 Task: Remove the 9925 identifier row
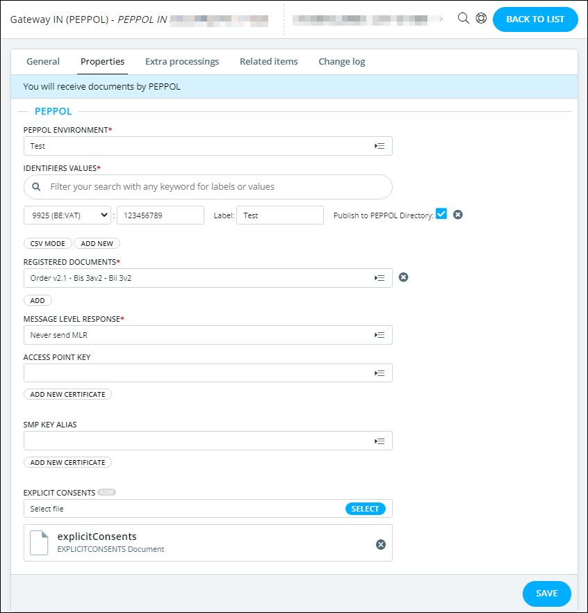[458, 215]
